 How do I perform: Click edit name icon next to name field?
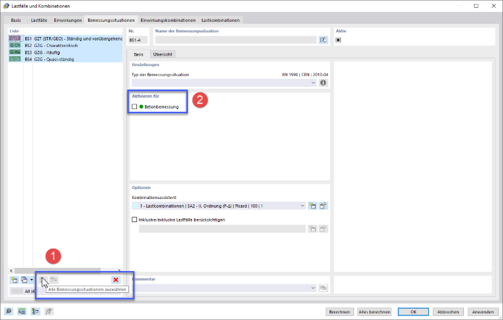[x=323, y=40]
